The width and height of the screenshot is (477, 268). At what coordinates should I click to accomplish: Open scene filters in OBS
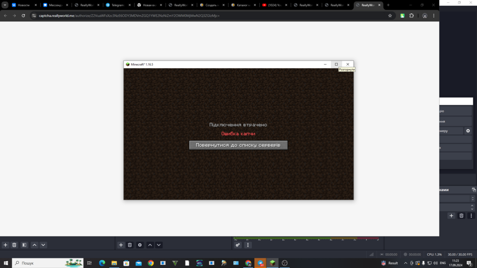[x=24, y=245]
